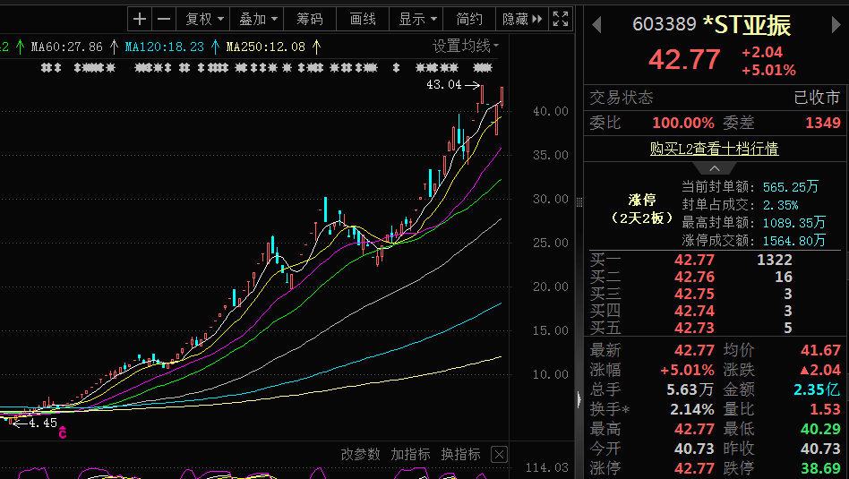
Task: Select 画线 drawing tool
Action: 363,19
